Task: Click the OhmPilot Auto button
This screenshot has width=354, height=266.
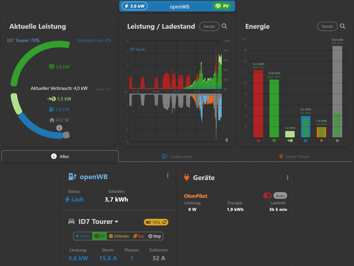Action: tap(280, 195)
